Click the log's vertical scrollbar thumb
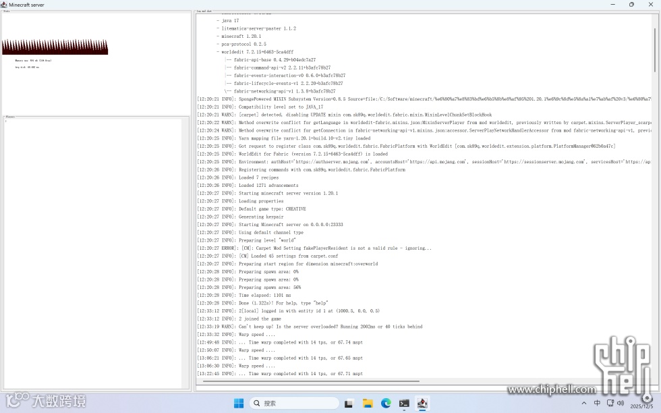The image size is (661, 413). 655,49
